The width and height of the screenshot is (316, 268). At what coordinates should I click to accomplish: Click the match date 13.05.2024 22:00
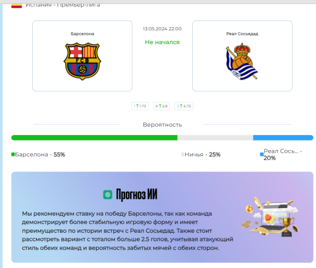pos(162,29)
